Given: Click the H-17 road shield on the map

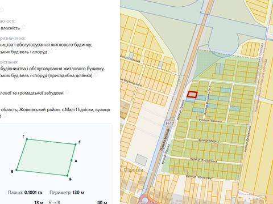Looking at the screenshot, I should click(x=169, y=124).
